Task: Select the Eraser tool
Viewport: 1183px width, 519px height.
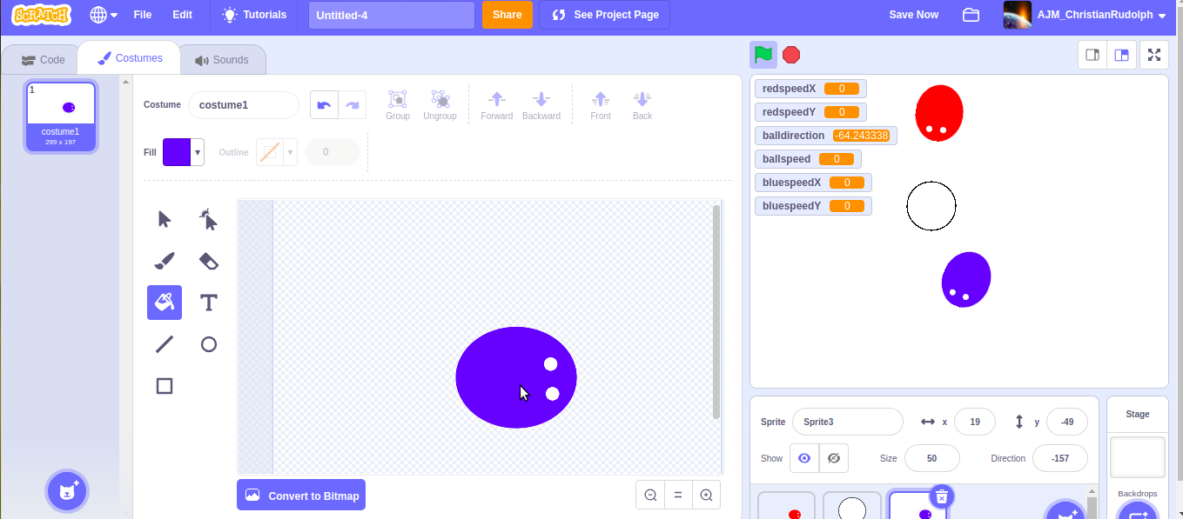Action: pyautogui.click(x=208, y=260)
